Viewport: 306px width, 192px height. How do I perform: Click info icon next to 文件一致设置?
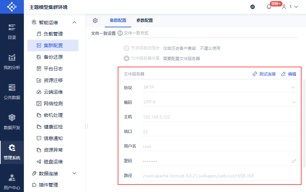tap(120, 33)
